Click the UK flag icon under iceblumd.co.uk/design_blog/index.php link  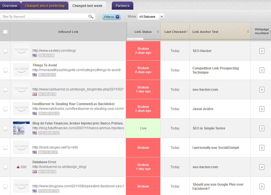tap(35, 94)
